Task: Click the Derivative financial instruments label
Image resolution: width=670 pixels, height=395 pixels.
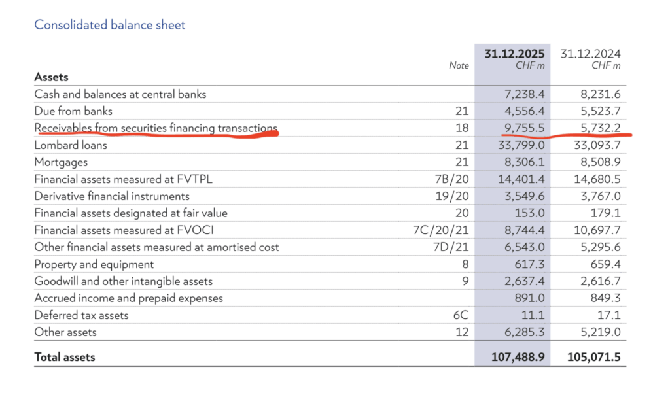Action: pos(112,196)
